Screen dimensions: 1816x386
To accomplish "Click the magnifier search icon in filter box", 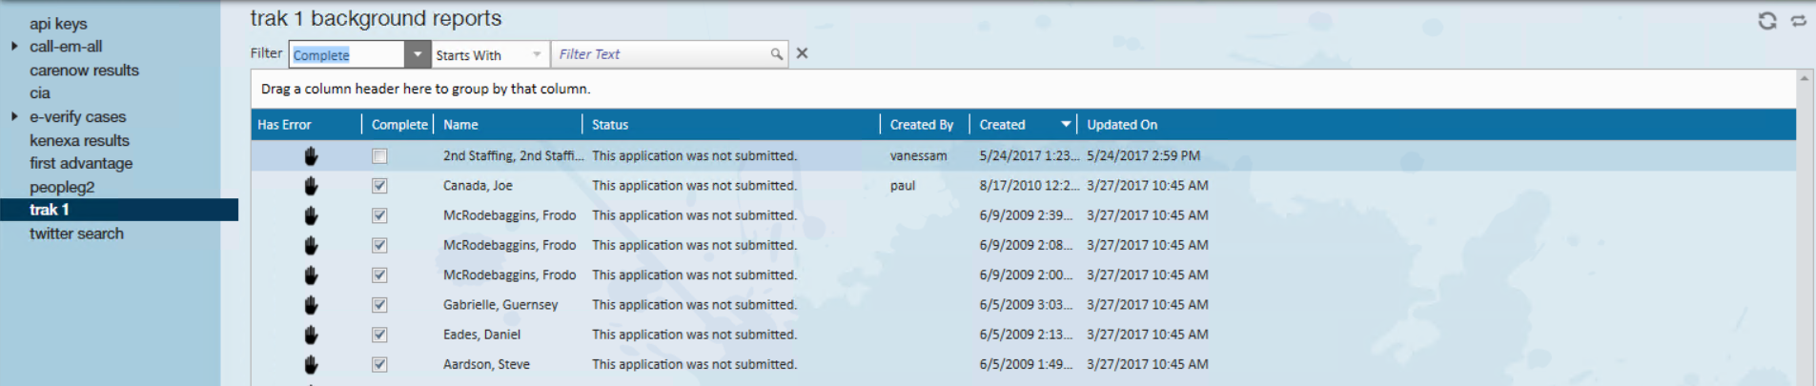I will pyautogui.click(x=777, y=54).
